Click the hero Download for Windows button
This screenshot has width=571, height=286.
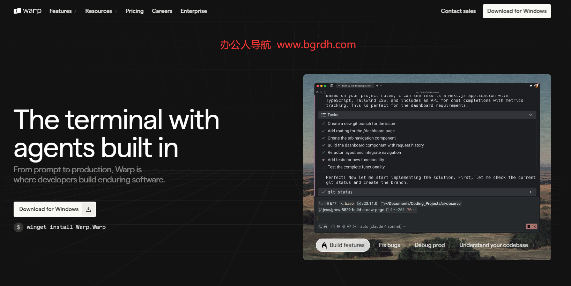click(x=55, y=209)
